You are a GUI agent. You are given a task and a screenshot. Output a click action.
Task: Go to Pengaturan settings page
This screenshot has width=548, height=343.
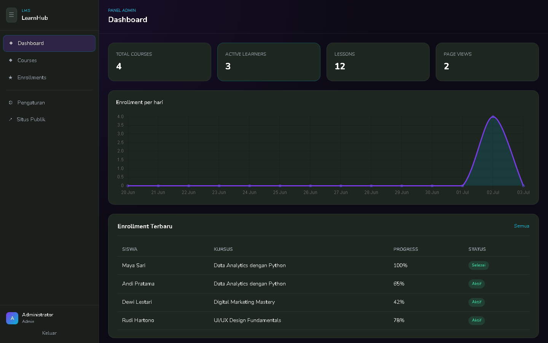coord(49,103)
